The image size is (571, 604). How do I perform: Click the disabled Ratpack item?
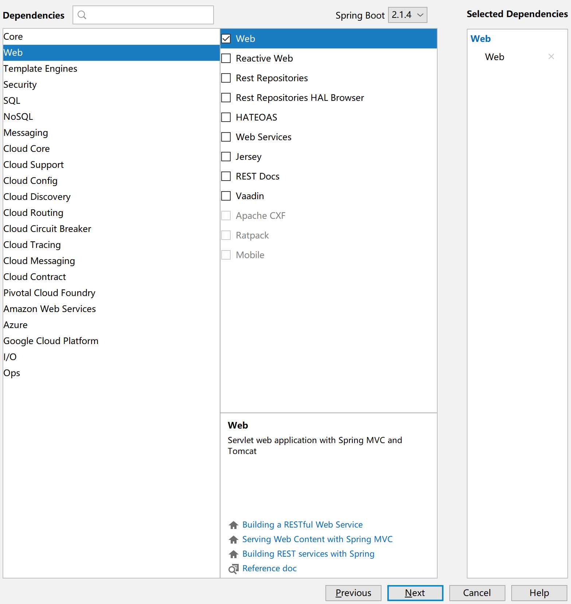point(328,235)
